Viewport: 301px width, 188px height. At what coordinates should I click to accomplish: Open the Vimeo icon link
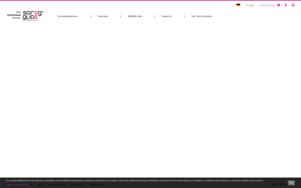pos(278,5)
